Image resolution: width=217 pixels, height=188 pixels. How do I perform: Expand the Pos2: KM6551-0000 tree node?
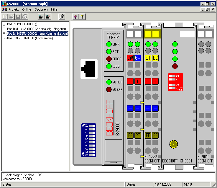4,33
